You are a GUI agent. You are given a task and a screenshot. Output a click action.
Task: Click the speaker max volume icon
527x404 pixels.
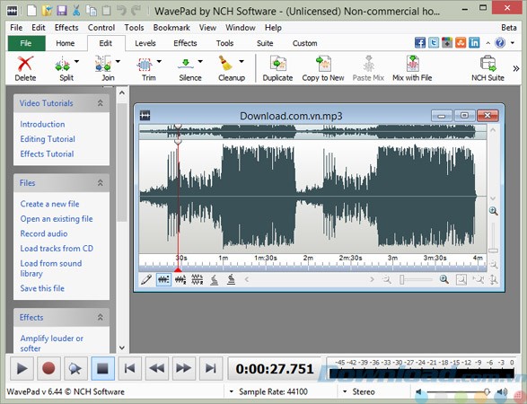tap(503, 392)
